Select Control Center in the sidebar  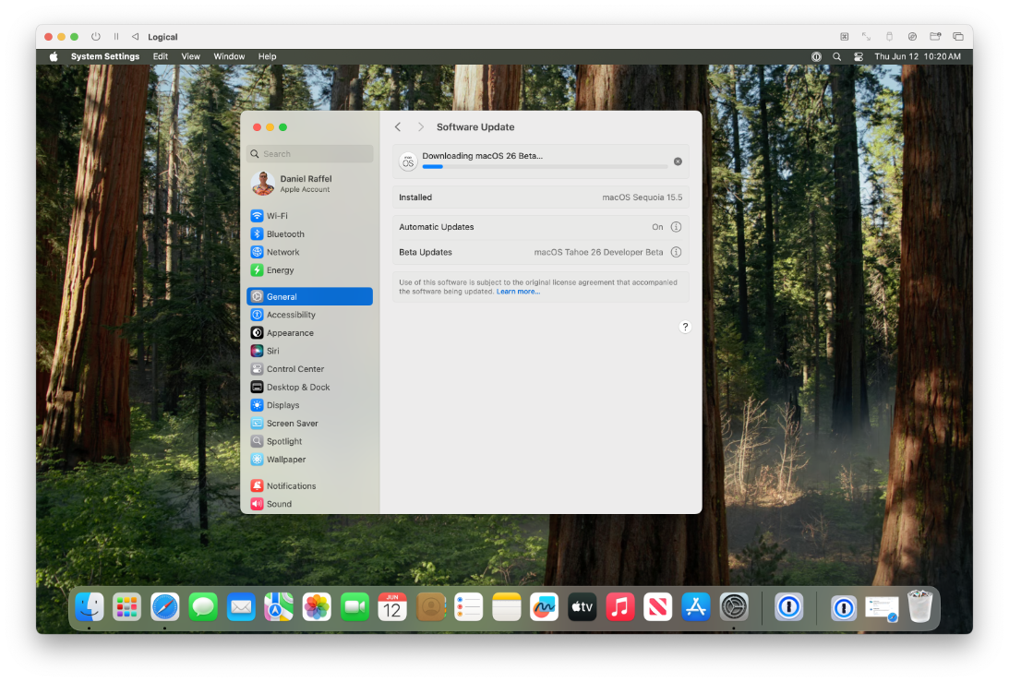[x=309, y=368]
